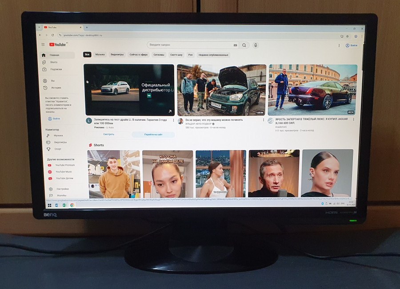This screenshot has width=400, height=289.
Task: Open YouTube settings three-dot menu
Action: point(340,45)
